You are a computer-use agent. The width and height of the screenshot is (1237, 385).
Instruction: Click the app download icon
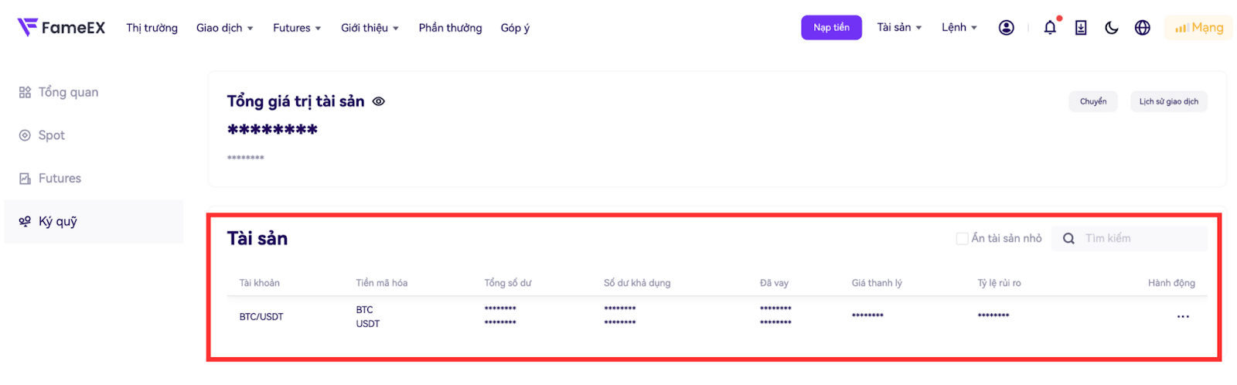click(1080, 28)
